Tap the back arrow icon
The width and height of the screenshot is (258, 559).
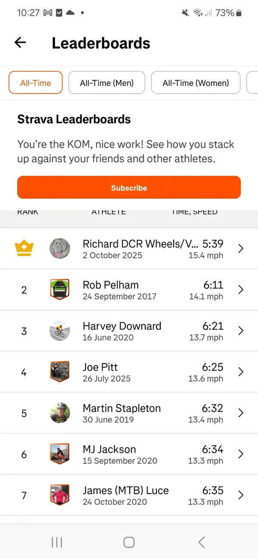(20, 42)
